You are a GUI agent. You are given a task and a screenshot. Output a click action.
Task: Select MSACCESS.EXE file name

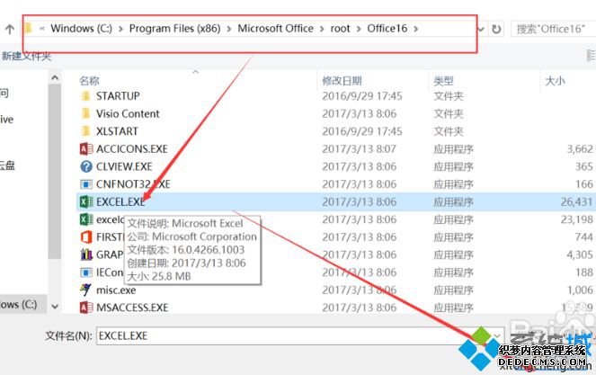pyautogui.click(x=132, y=308)
